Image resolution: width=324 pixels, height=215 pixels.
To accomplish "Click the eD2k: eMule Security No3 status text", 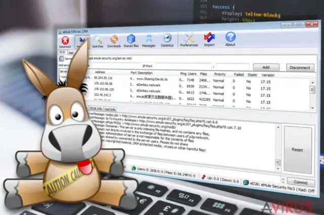I will point(272,186).
